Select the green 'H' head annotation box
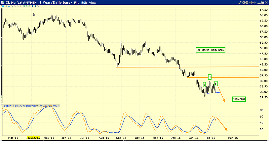This screenshot has width=269, height=141. (x=209, y=77)
